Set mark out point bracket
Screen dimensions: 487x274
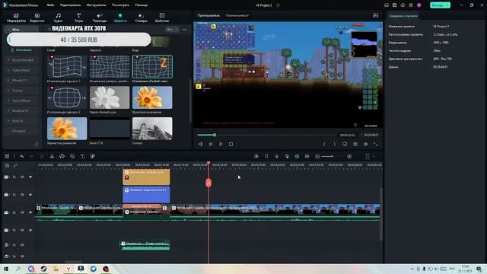(x=335, y=144)
